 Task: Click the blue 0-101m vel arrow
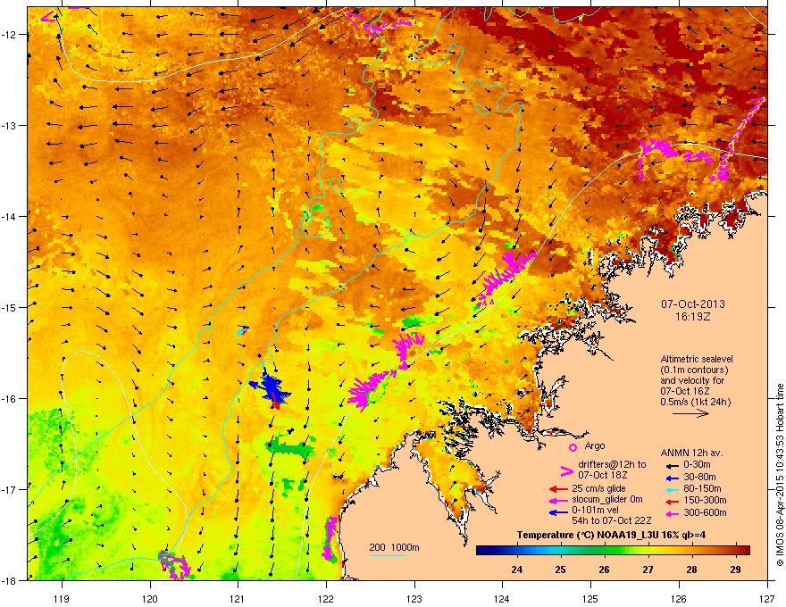click(558, 512)
